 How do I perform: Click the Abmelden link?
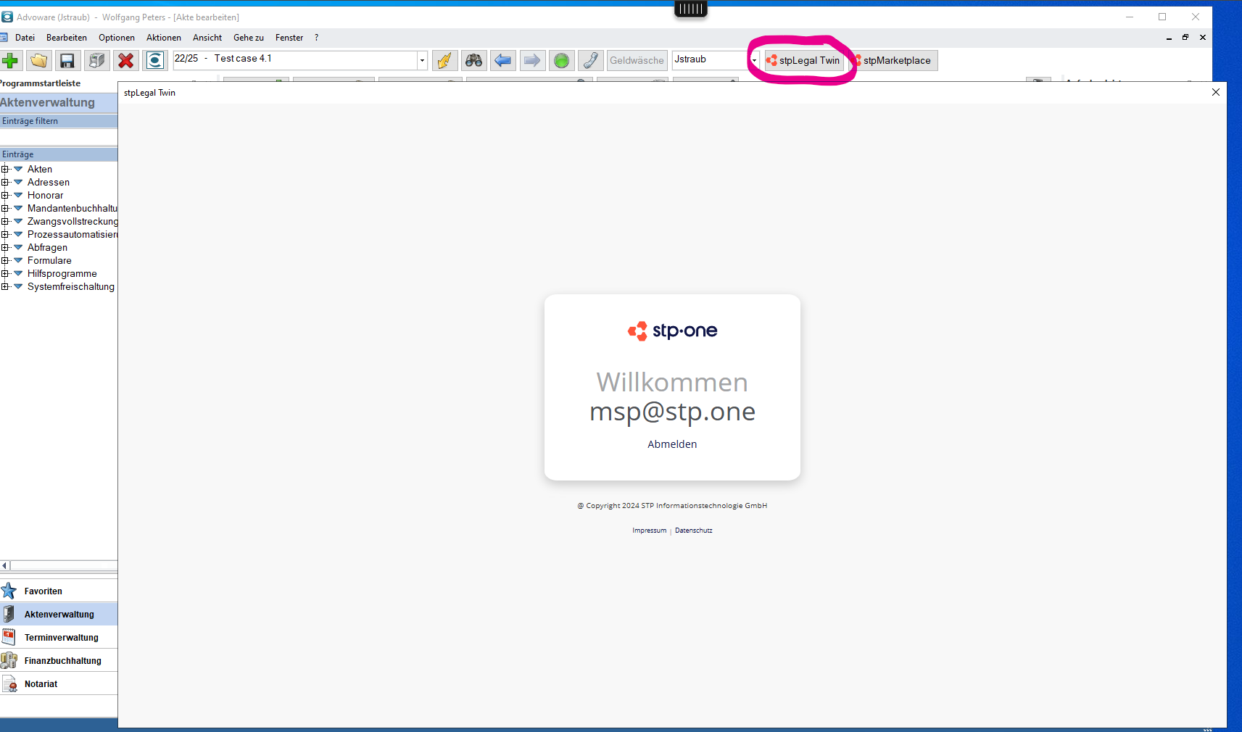pos(672,444)
